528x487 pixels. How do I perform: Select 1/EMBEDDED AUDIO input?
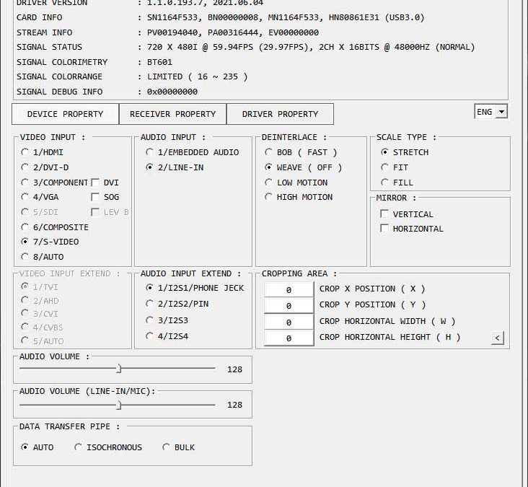150,152
